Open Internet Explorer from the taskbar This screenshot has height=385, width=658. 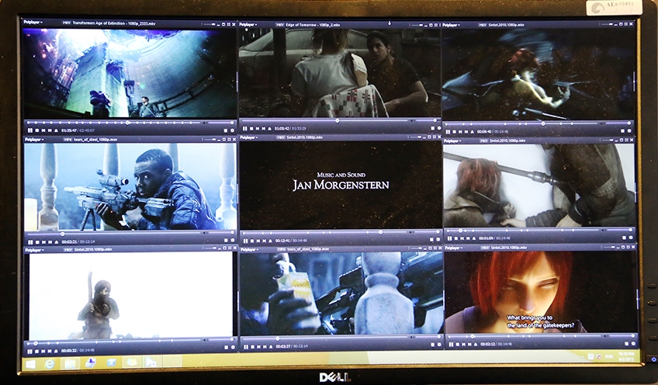49,363
